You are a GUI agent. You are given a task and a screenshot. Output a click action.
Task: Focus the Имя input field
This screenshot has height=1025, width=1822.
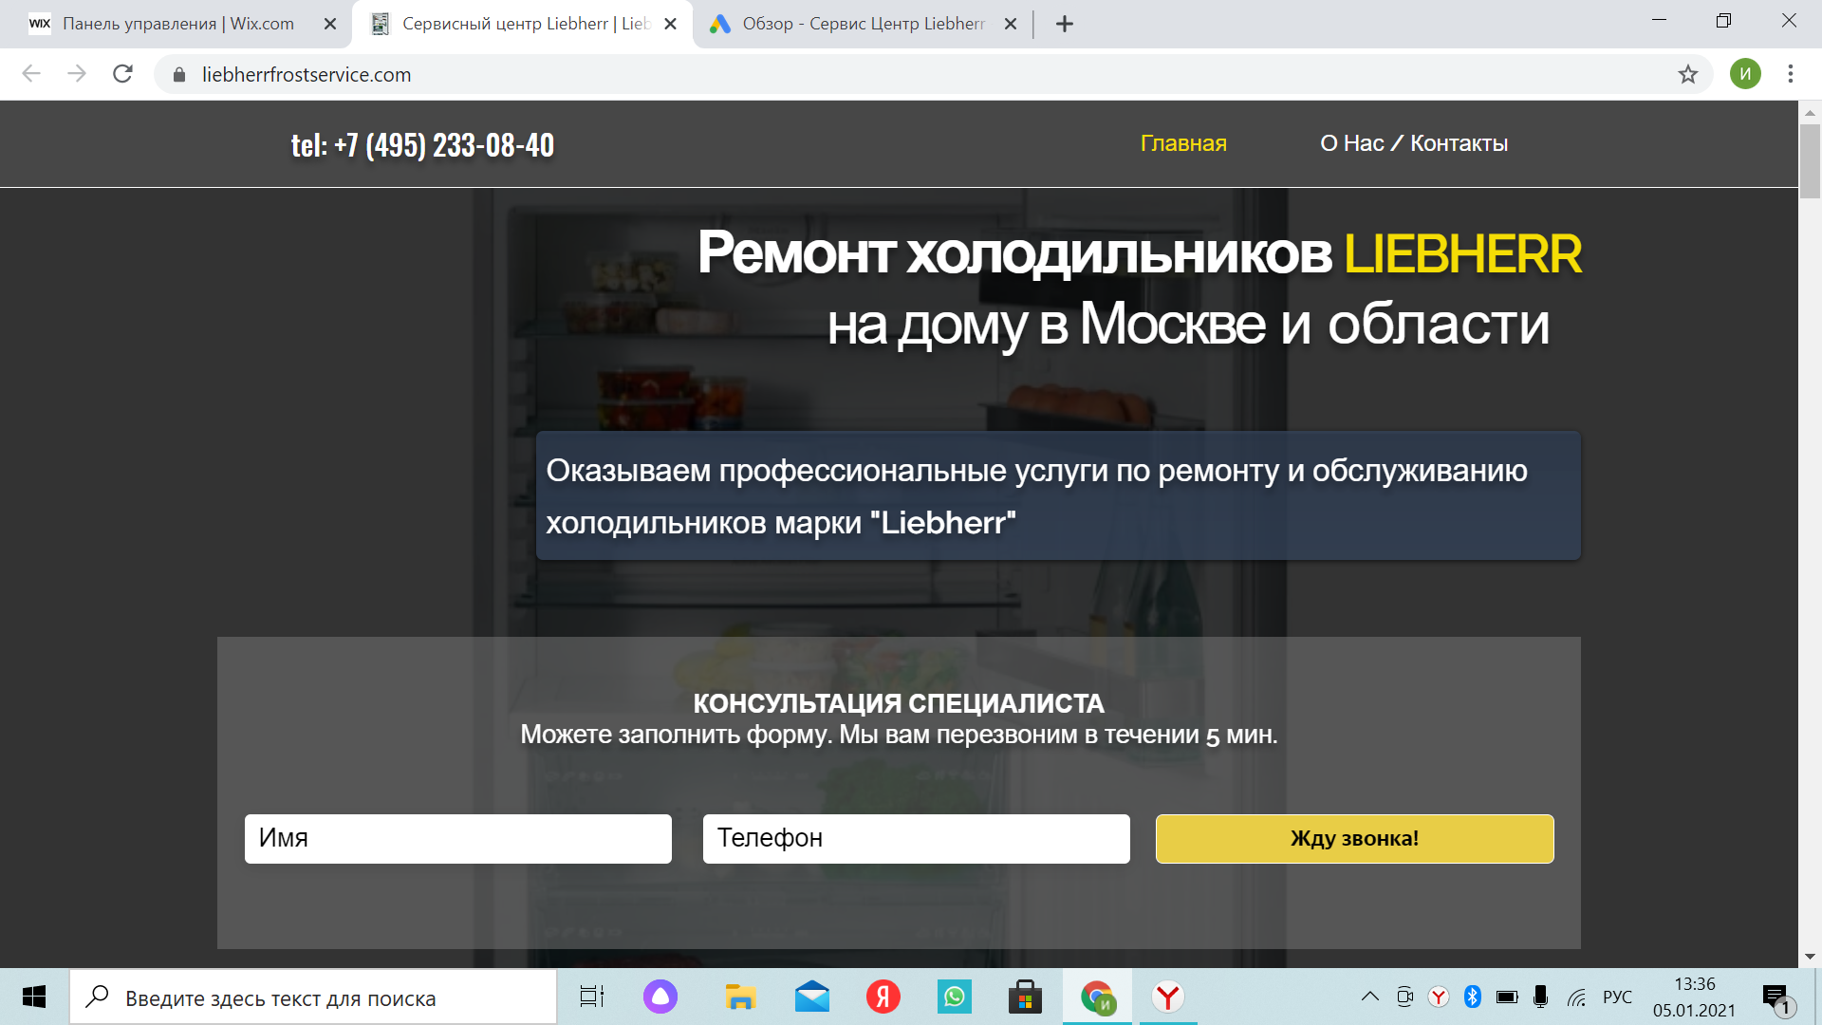coord(458,839)
